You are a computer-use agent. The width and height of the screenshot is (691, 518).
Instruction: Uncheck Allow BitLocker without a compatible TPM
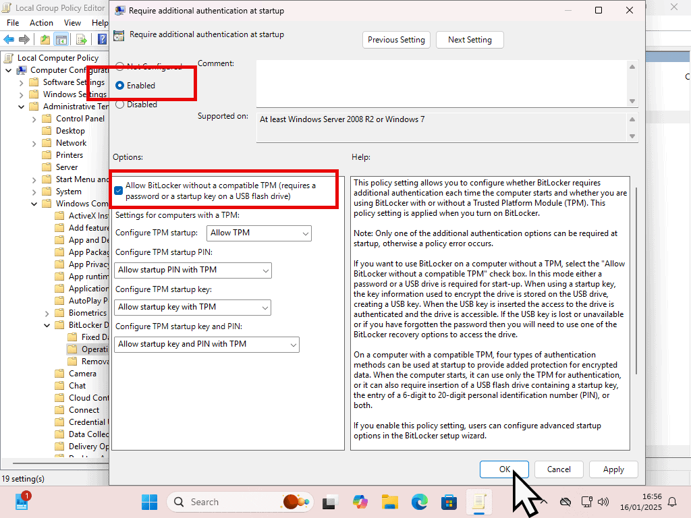[119, 191]
